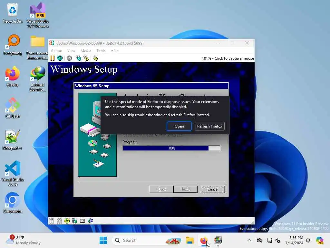Select the Visual Studio 2022 Preview shortcut
Image resolution: width=330 pixels, height=248 pixels.
37,15
